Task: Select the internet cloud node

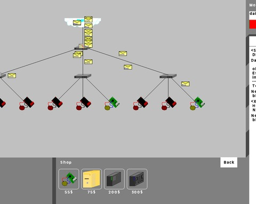Action: point(83,23)
